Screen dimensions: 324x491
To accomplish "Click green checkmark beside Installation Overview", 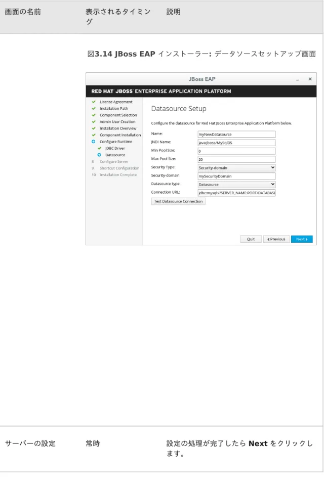I will (94, 128).
